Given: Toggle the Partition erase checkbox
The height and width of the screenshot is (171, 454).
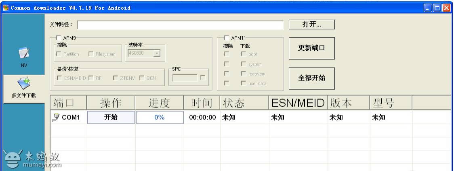Looking at the screenshot, I should pos(60,54).
